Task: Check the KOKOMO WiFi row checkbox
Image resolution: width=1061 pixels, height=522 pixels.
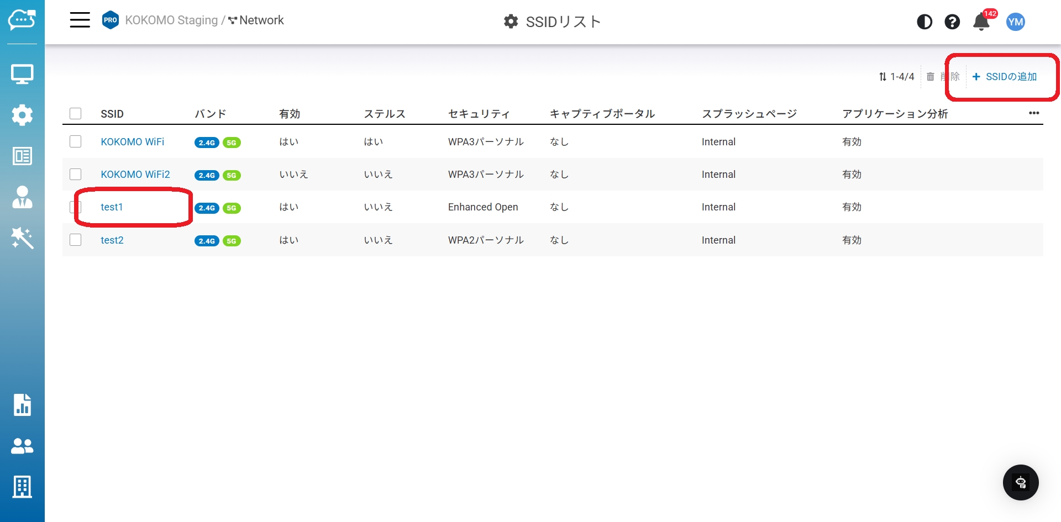Action: point(76,142)
